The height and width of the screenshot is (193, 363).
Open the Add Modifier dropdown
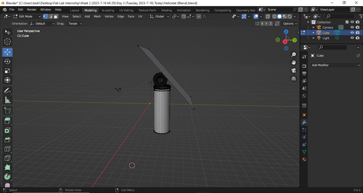tap(335, 65)
